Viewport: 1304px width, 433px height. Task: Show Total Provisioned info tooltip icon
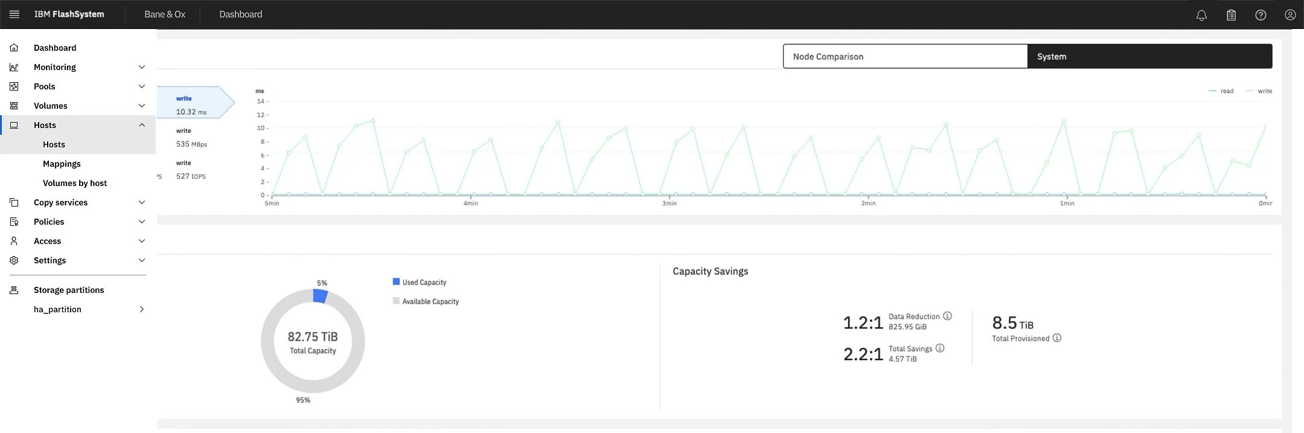coord(1056,338)
